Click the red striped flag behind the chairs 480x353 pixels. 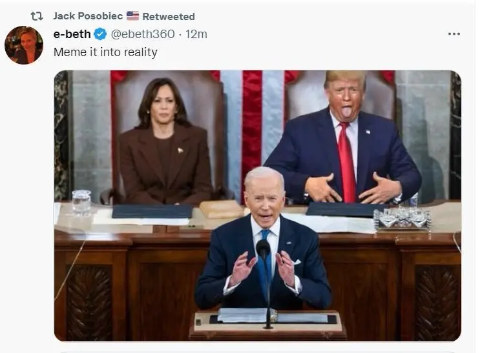(x=252, y=122)
